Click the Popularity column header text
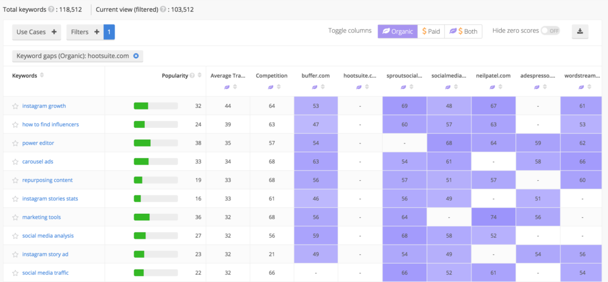The height and width of the screenshot is (282, 608). point(175,76)
